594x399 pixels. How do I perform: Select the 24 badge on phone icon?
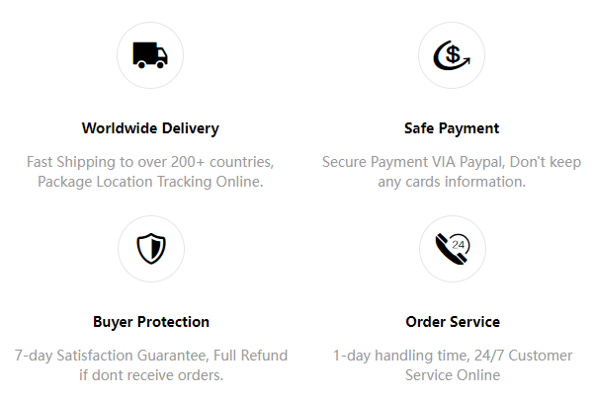[x=459, y=245]
